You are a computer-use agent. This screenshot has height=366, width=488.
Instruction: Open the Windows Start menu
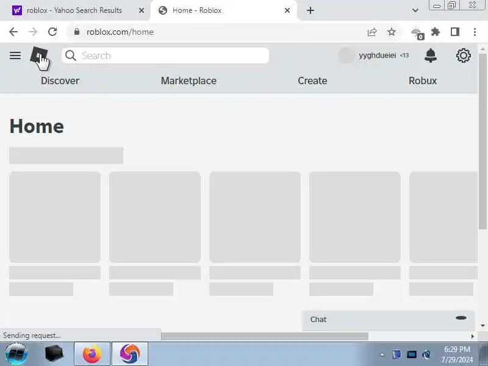coord(16,354)
